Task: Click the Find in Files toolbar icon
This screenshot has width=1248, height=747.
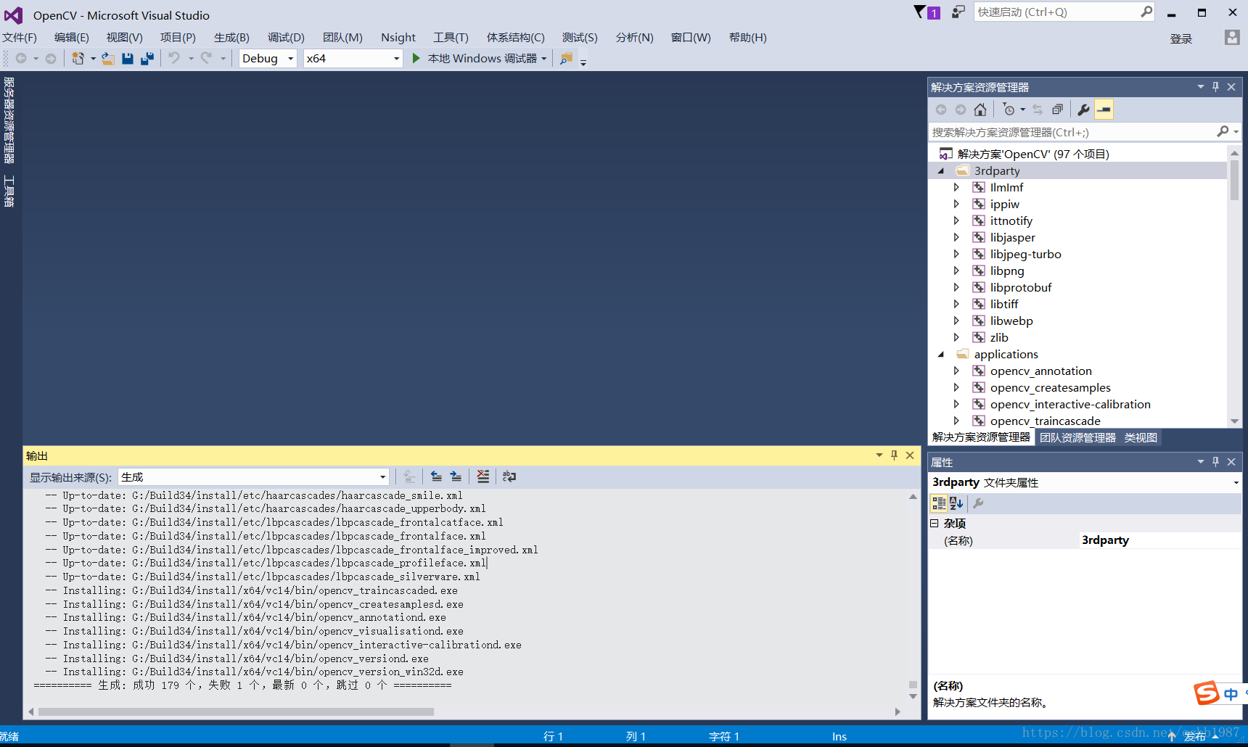Action: (x=566, y=59)
